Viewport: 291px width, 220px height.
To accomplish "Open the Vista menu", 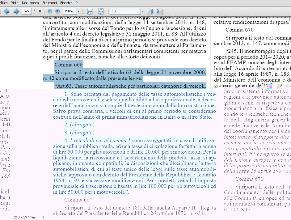I will (15, 3).
